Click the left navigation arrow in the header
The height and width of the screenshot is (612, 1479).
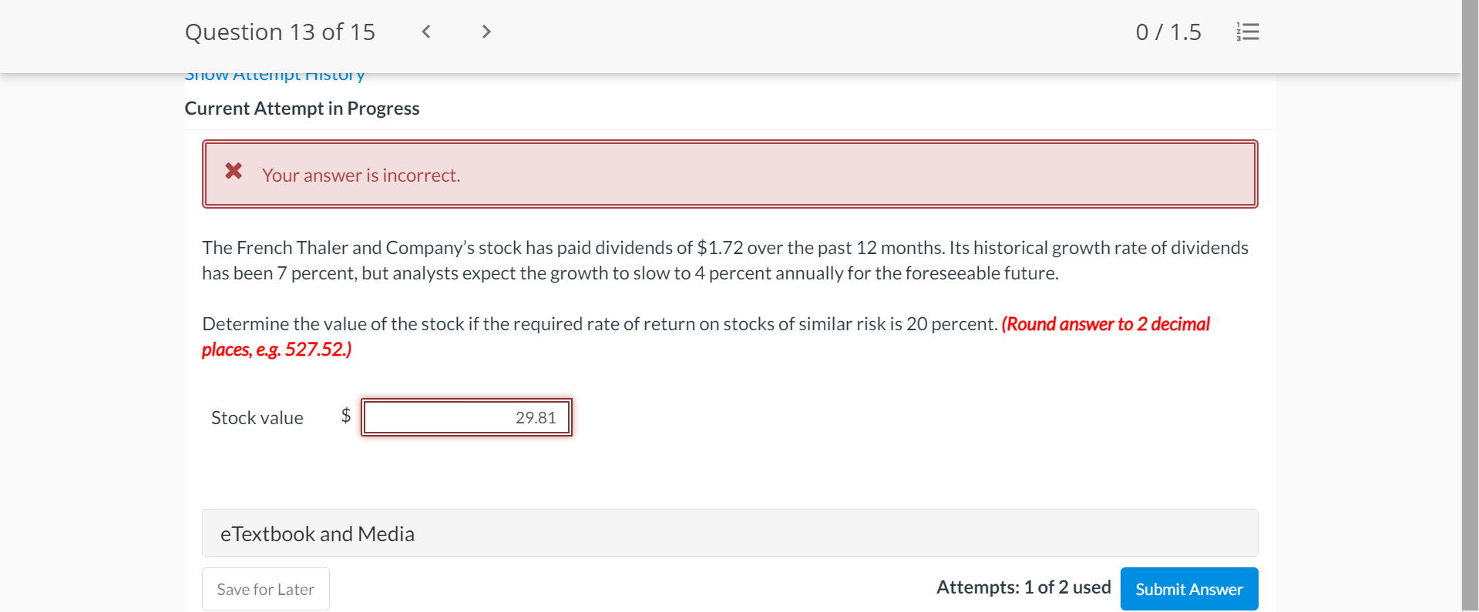coord(425,32)
